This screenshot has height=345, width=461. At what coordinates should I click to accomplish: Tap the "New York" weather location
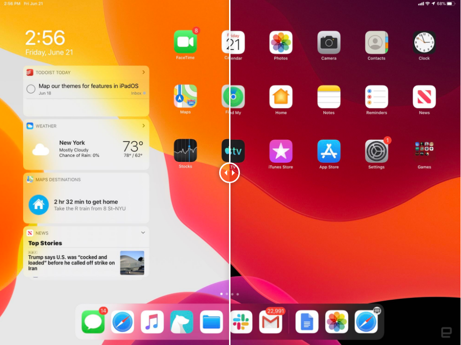click(72, 143)
